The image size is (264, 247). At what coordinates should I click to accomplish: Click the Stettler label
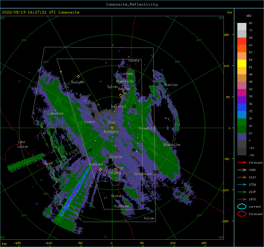(171, 85)
